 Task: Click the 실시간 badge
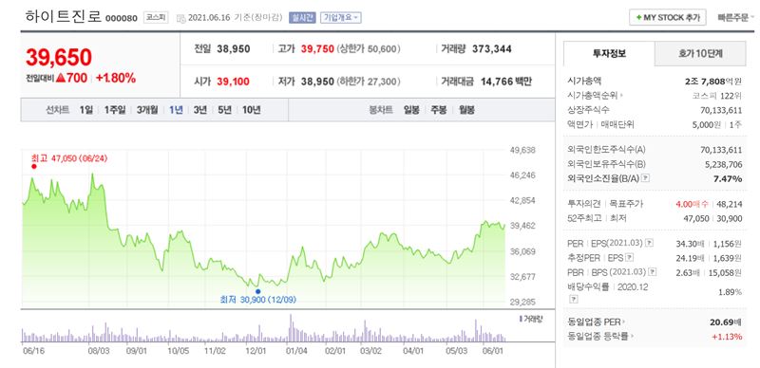tap(302, 18)
